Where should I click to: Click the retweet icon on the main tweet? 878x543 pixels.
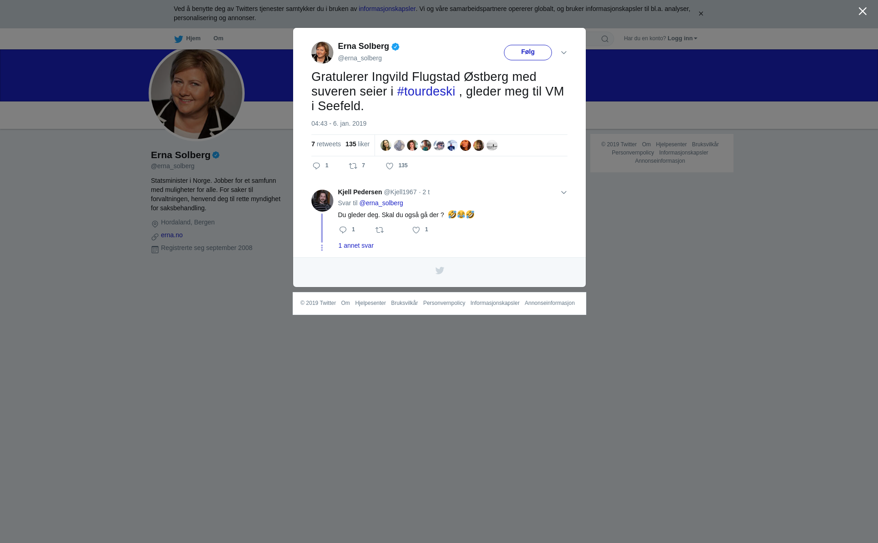[353, 166]
